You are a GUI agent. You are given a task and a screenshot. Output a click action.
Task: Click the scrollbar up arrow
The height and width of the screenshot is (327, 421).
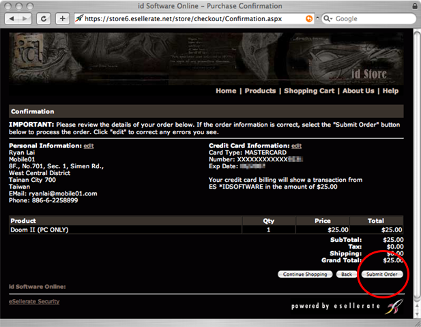point(417,306)
